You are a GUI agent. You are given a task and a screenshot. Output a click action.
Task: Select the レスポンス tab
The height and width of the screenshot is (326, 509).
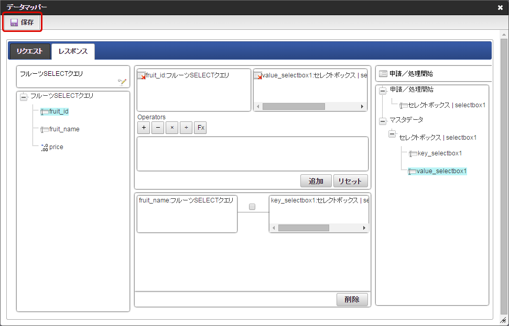pyautogui.click(x=73, y=51)
